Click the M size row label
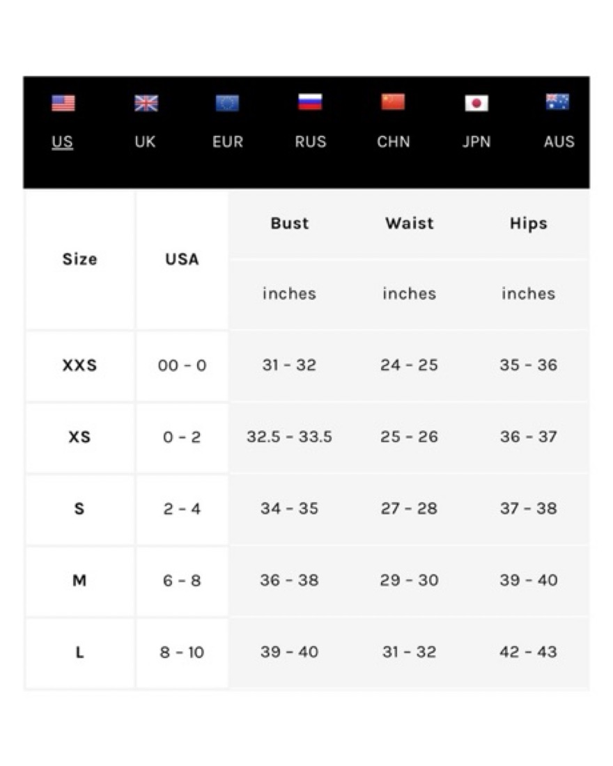The image size is (613, 766). (79, 580)
